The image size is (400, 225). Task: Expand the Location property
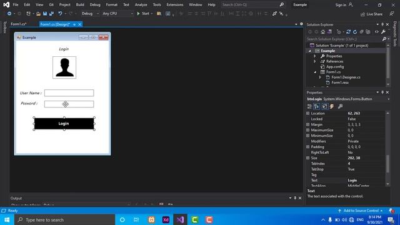tap(308, 113)
